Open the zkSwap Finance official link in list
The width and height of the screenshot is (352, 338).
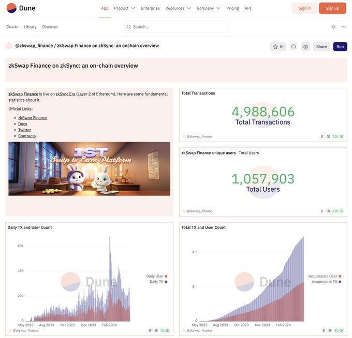pos(33,118)
